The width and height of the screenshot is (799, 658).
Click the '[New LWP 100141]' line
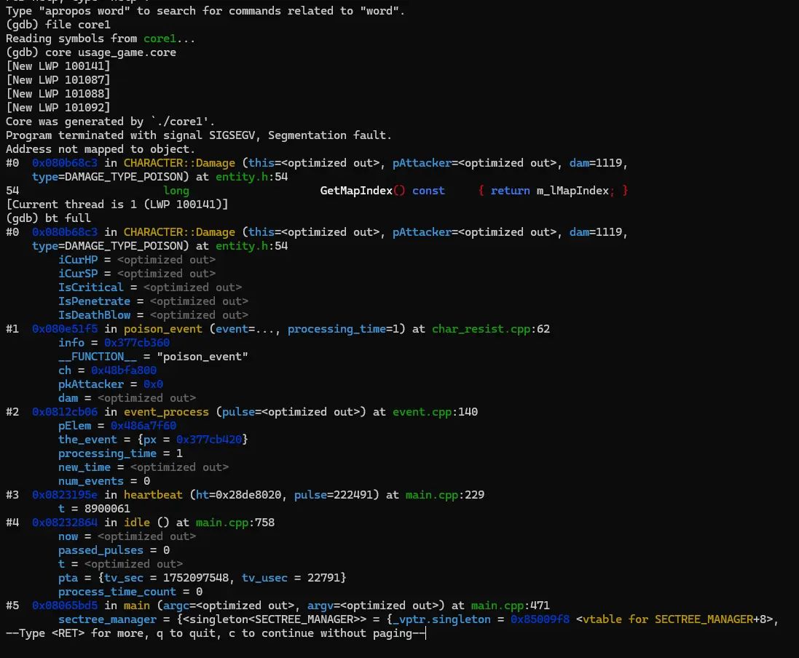(58, 66)
